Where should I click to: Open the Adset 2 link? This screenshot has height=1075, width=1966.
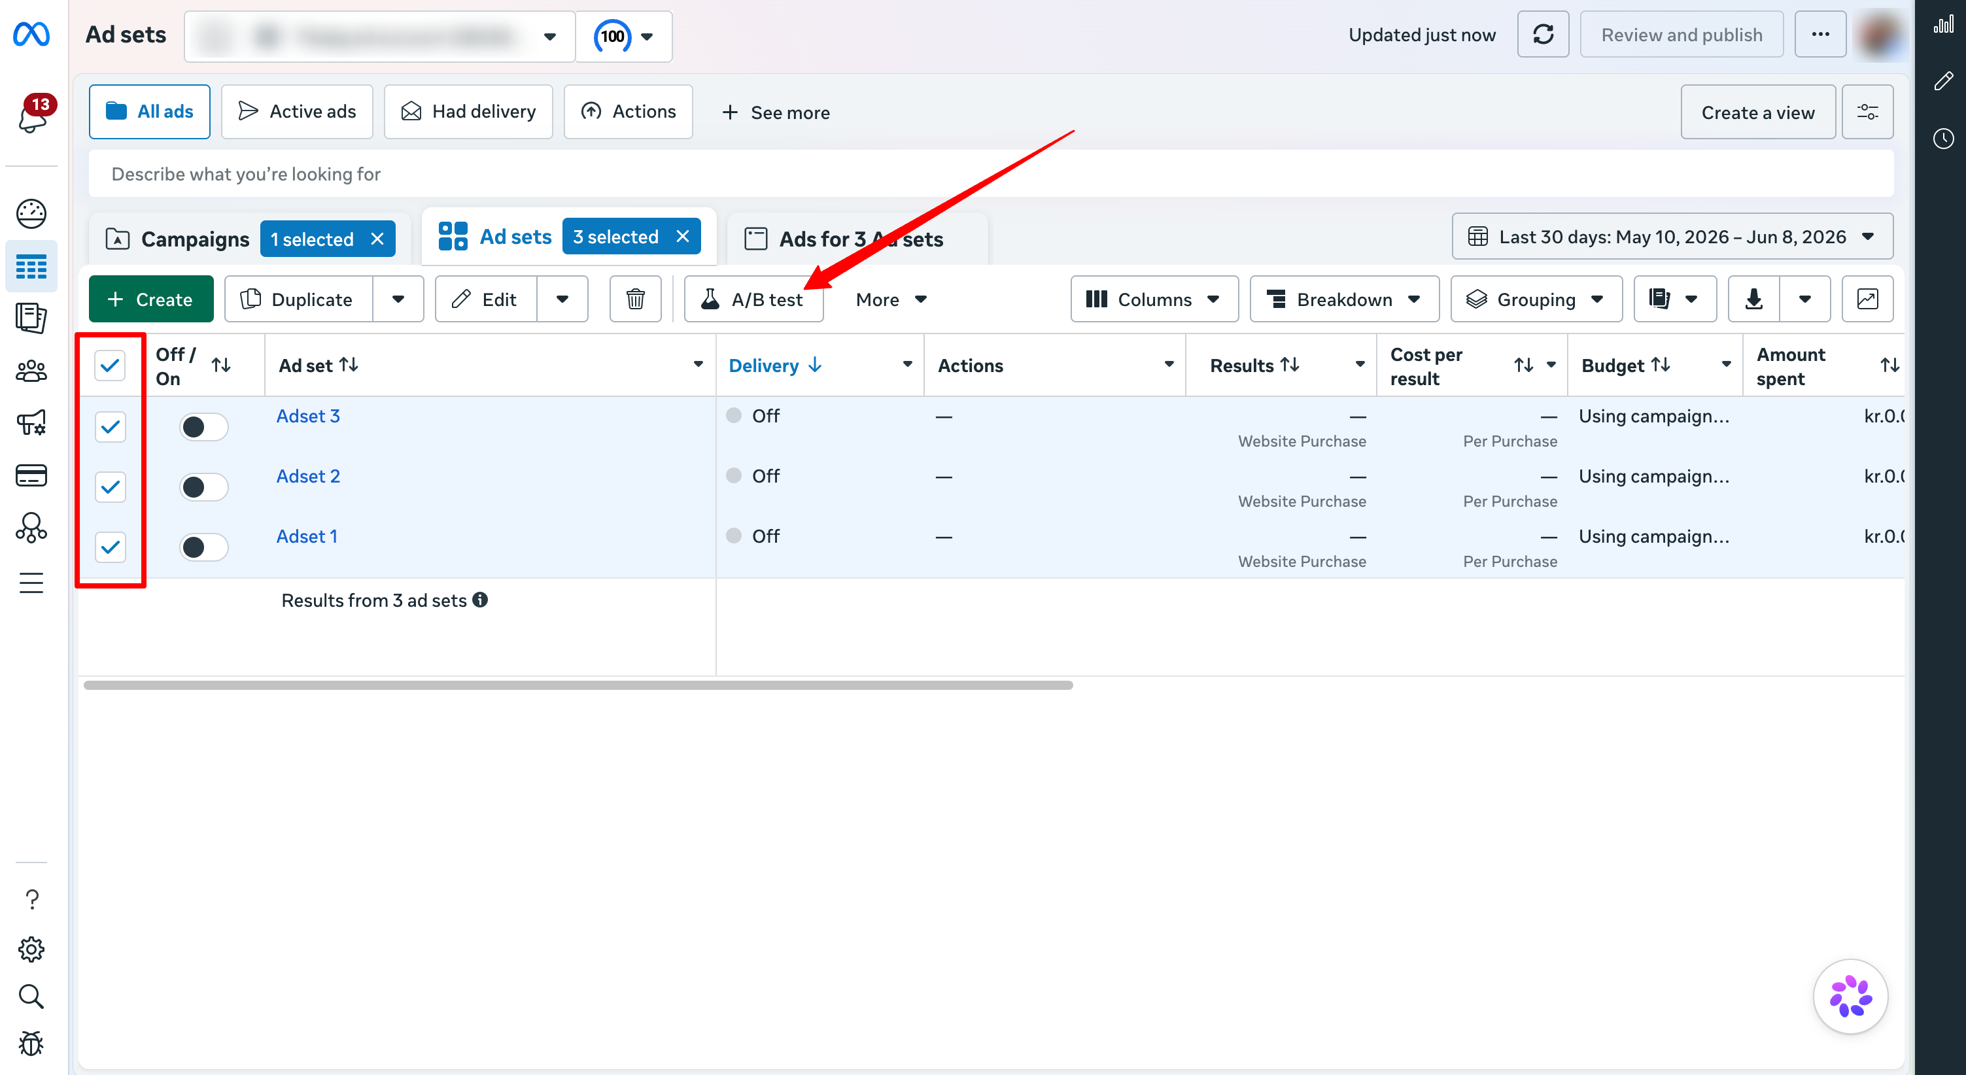tap(307, 475)
